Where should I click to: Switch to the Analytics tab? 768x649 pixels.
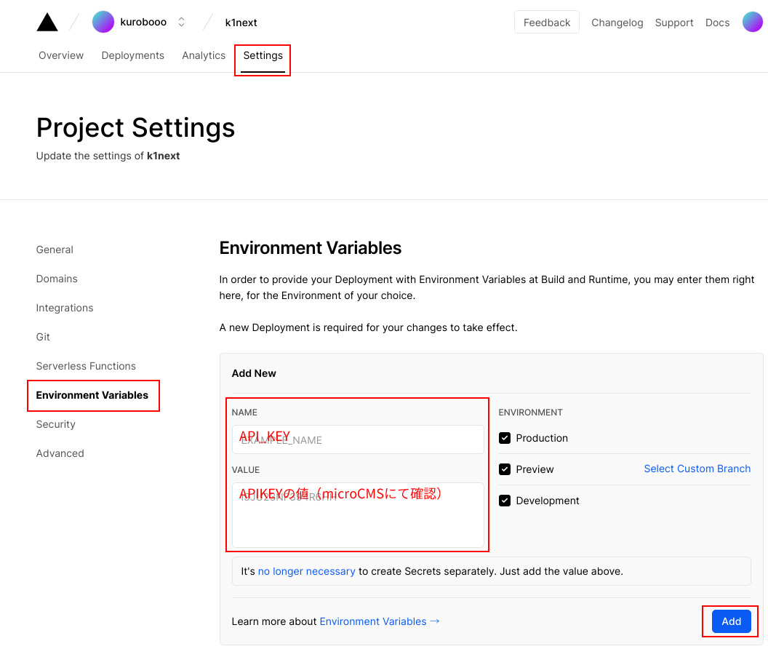[204, 55]
